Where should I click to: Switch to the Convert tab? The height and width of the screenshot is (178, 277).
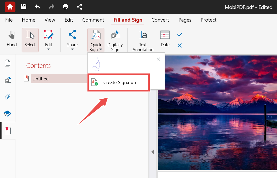pyautogui.click(x=160, y=20)
